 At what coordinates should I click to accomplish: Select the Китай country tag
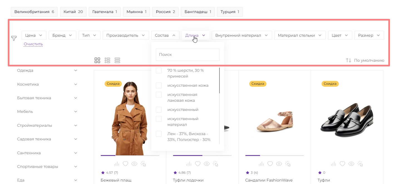pos(73,12)
